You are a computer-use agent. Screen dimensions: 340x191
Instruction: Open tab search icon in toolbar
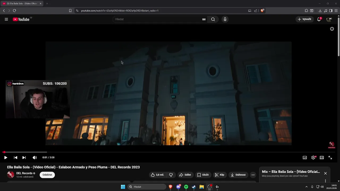pyautogui.click(x=312, y=11)
